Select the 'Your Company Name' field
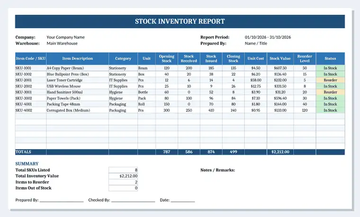The height and width of the screenshot is (217, 360). pos(66,37)
